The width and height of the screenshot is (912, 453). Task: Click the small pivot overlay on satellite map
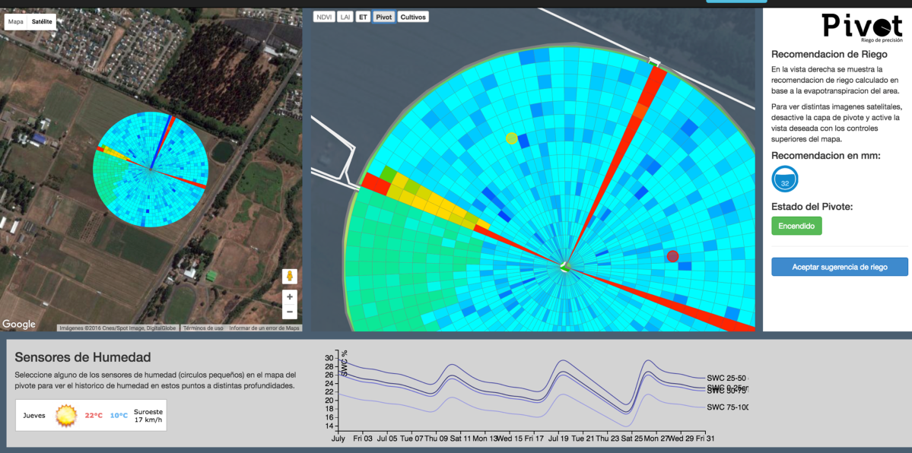point(151,169)
